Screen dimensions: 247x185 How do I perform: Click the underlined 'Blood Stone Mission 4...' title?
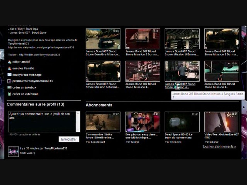[180, 86]
